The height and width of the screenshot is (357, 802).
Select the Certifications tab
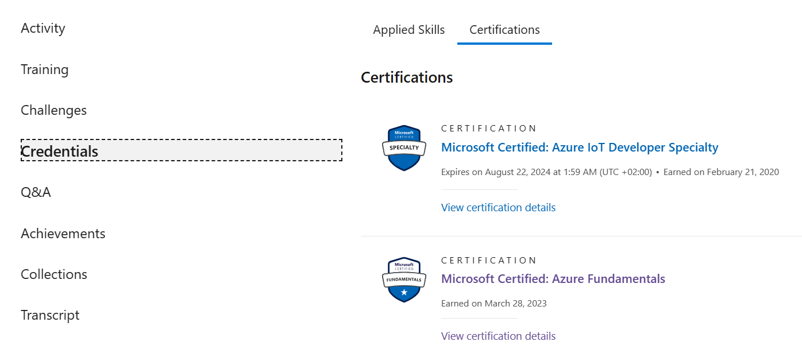(x=504, y=30)
